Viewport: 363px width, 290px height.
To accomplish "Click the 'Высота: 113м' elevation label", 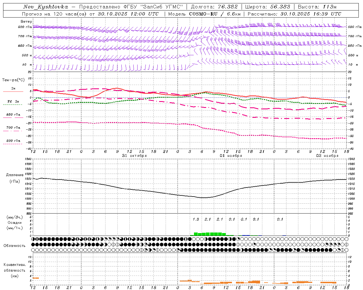I will 317,7.
